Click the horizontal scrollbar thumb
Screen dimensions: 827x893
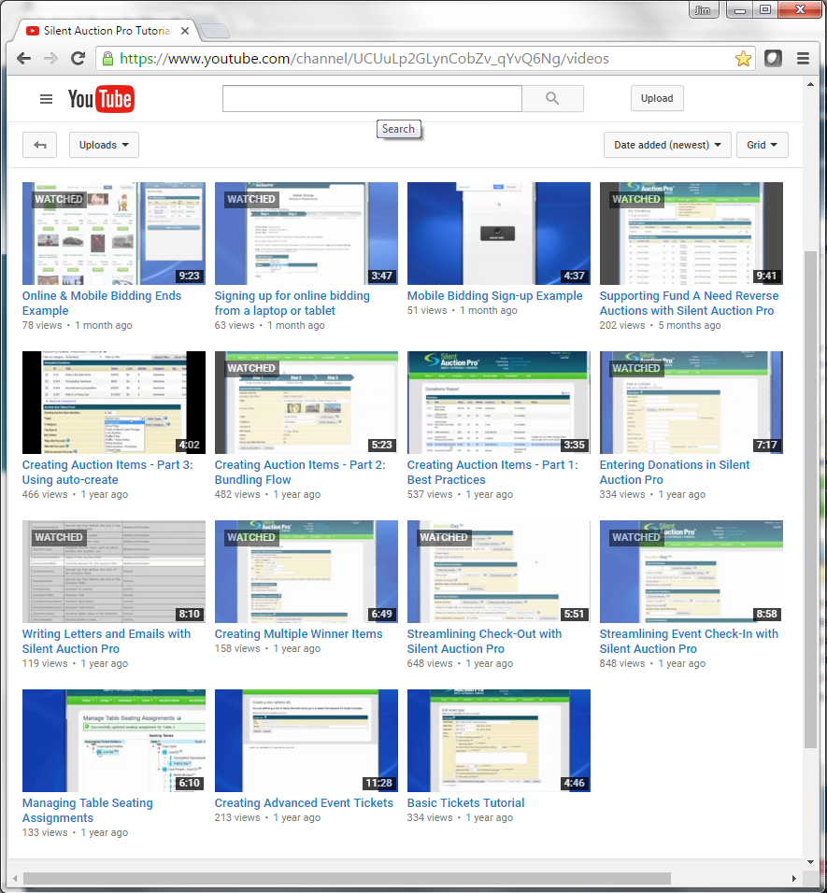click(347, 878)
